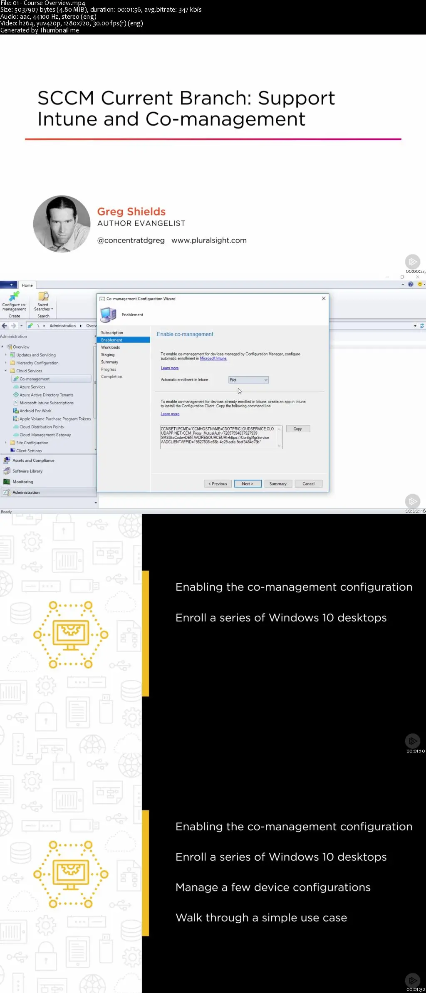Open the Cloud Distribution Points icon

[x=16, y=427]
